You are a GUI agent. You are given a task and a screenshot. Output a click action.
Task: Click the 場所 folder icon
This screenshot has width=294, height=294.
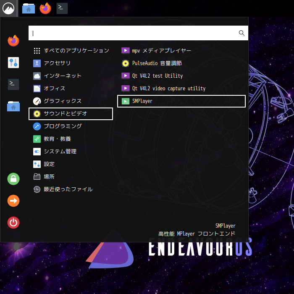37,177
